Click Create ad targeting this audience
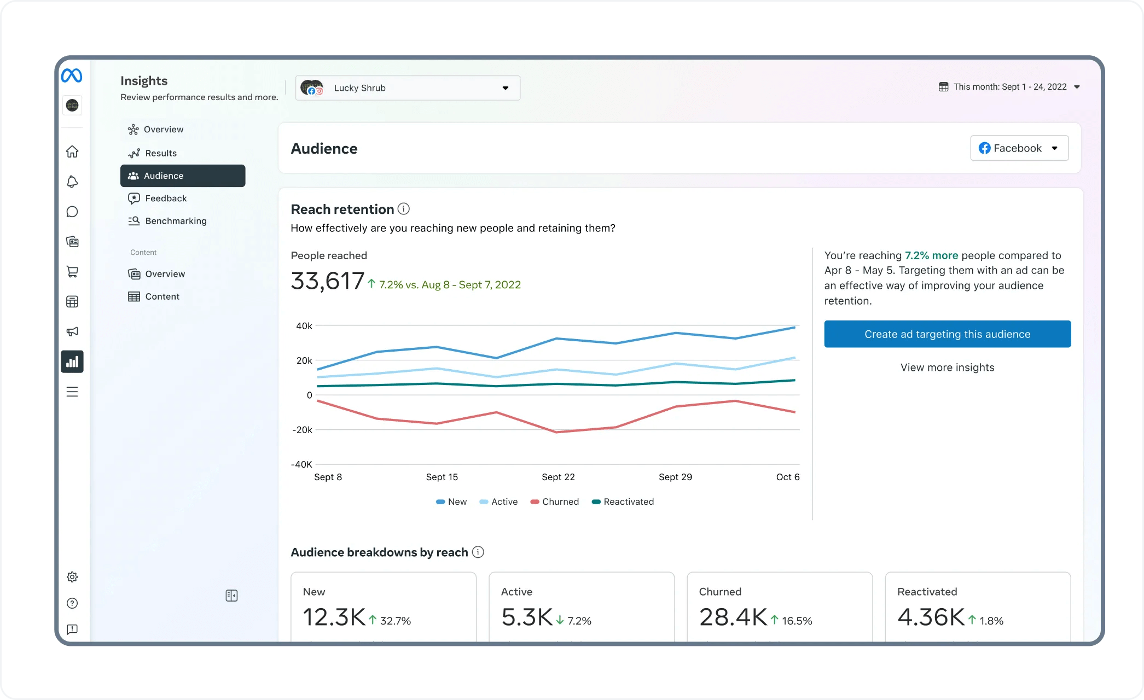1144x700 pixels. pos(947,334)
